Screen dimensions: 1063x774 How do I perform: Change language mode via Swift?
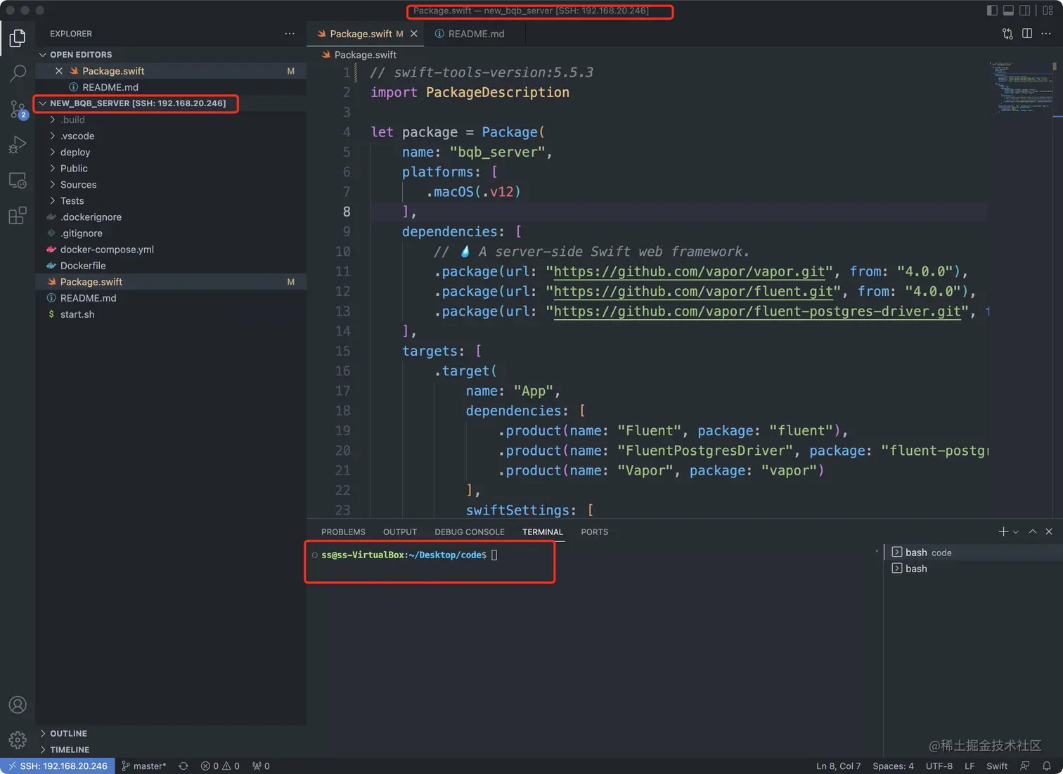[996, 766]
